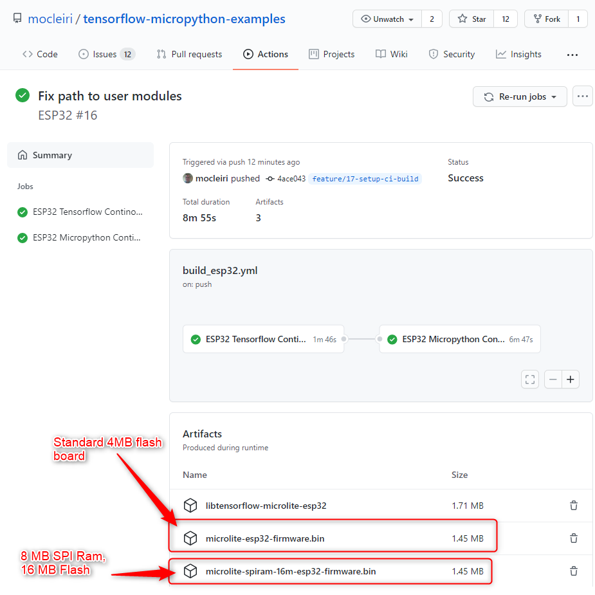This screenshot has width=595, height=595.
Task: Click the repository book icon
Action: tap(17, 19)
